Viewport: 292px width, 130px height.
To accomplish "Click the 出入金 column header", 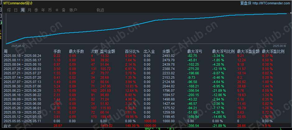I will (x=149, y=52).
